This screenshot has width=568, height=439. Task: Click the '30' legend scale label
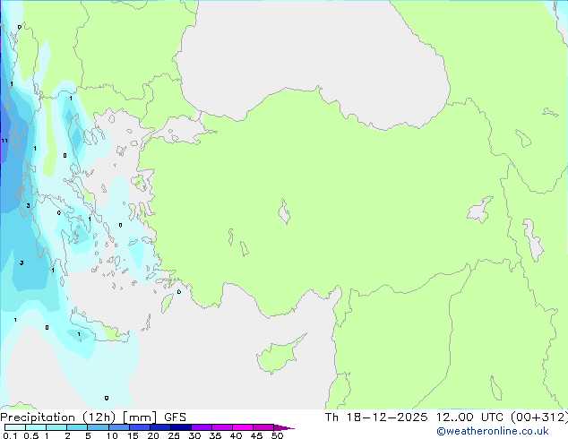(x=194, y=435)
